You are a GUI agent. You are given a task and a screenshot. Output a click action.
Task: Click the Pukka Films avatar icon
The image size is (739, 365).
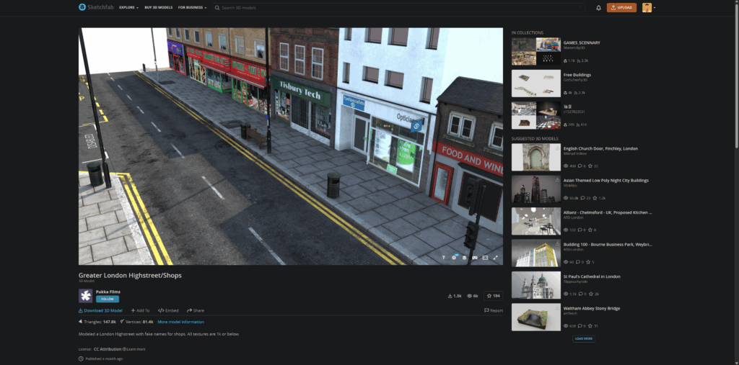coord(85,295)
